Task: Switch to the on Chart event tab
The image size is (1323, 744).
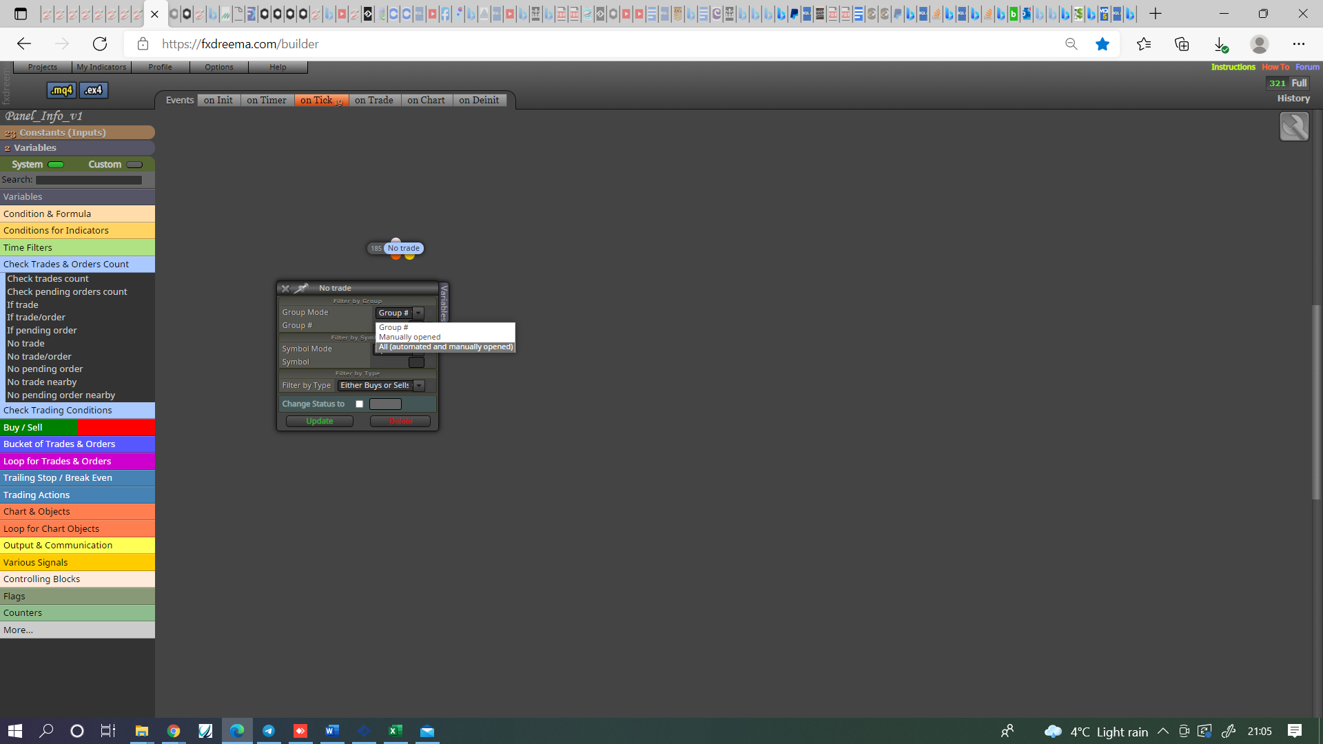Action: click(x=427, y=101)
